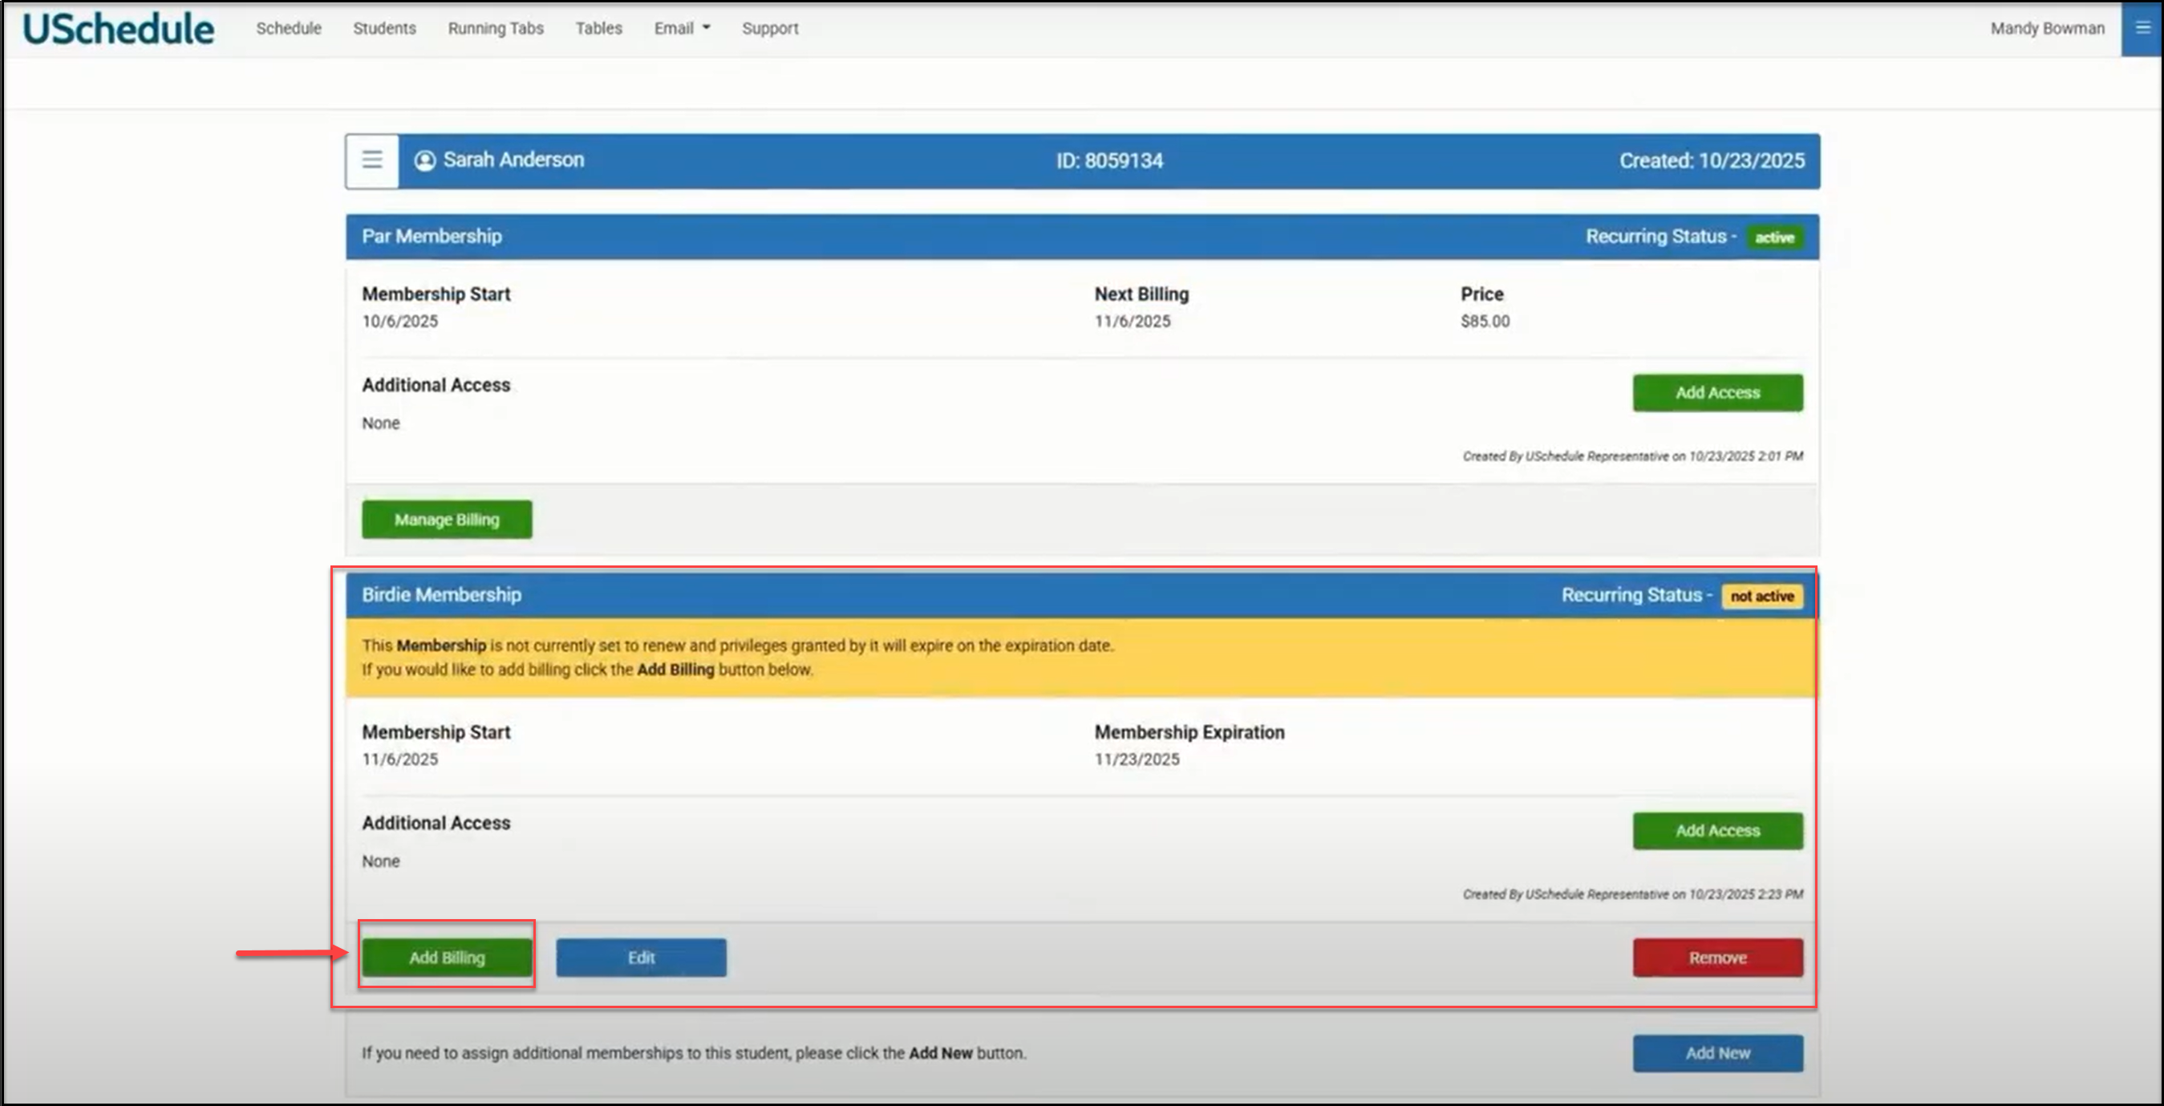Image resolution: width=2164 pixels, height=1106 pixels.
Task: Open Running Tabs in navigation
Action: tap(496, 29)
